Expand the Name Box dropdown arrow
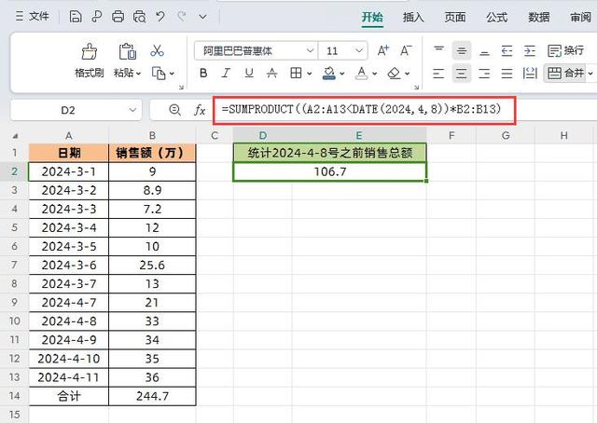The image size is (597, 423). click(x=132, y=110)
